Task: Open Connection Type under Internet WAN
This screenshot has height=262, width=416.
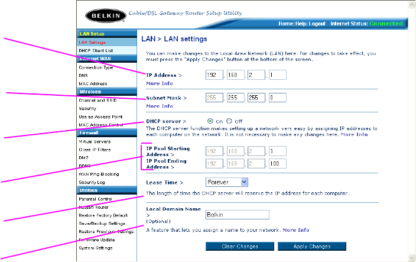Action: pos(96,67)
